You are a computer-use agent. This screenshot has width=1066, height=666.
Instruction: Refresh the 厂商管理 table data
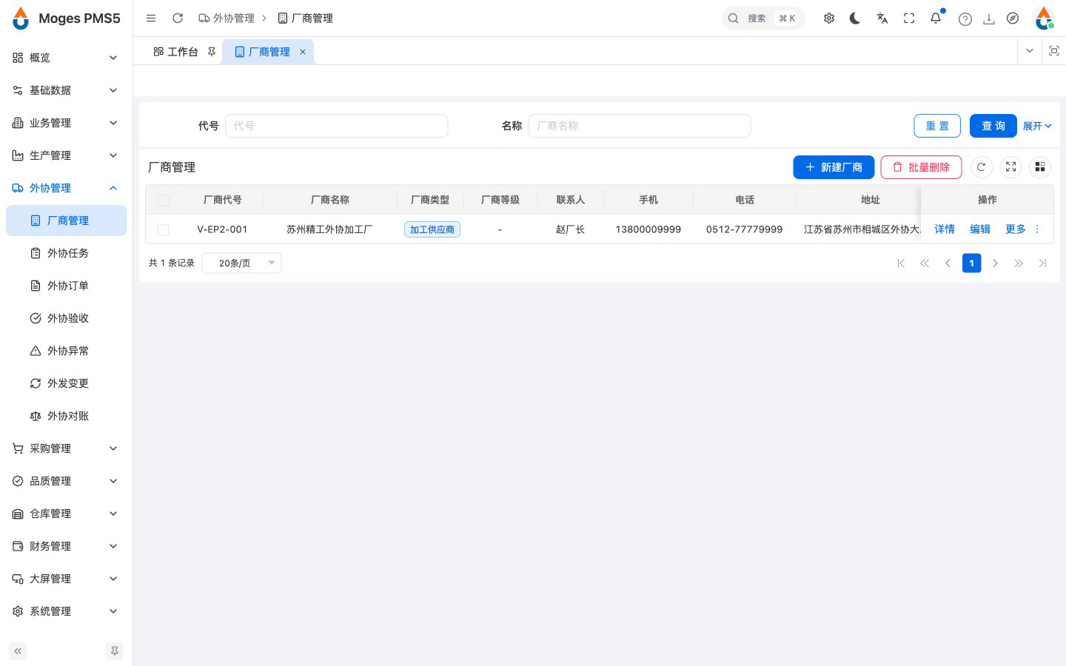[x=981, y=167]
